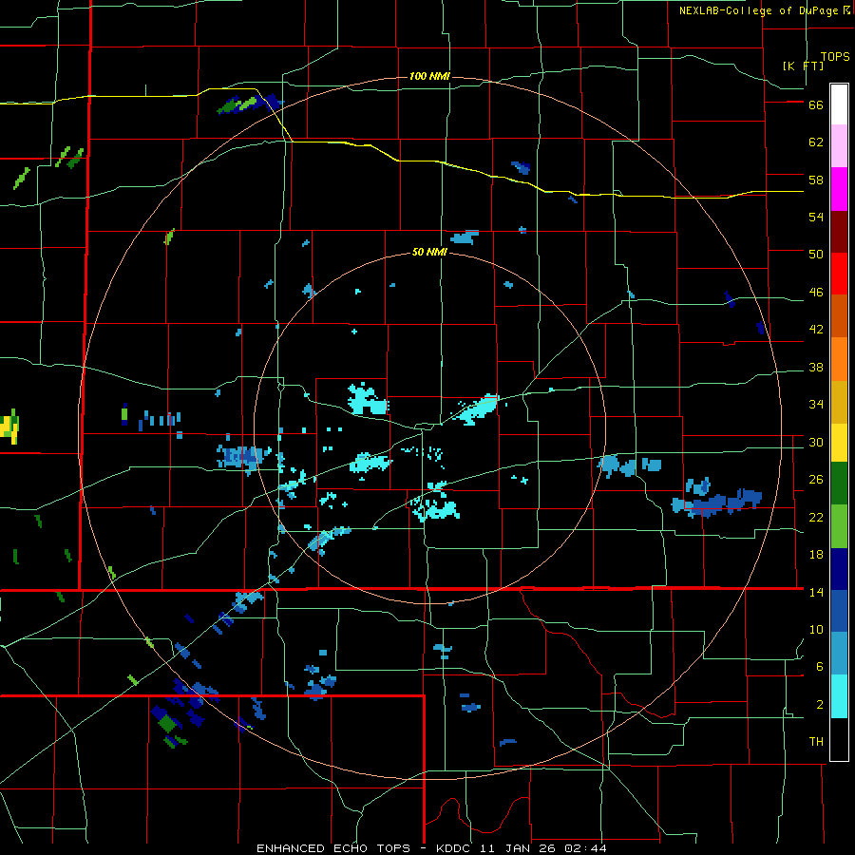Click the '2' legend value
This screenshot has height=855, width=855.
point(820,705)
